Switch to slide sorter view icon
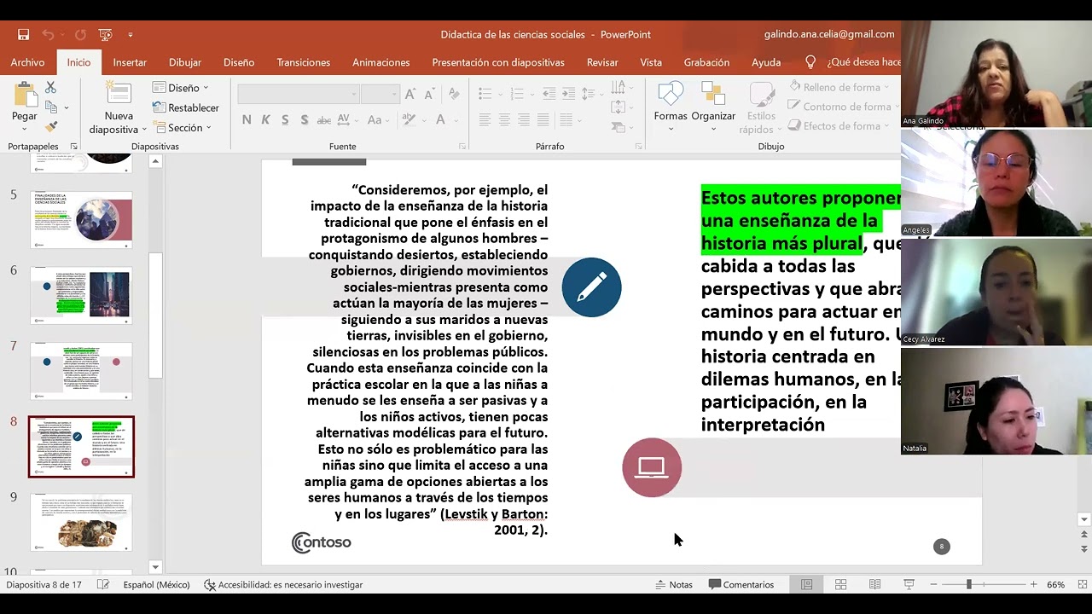 840,585
